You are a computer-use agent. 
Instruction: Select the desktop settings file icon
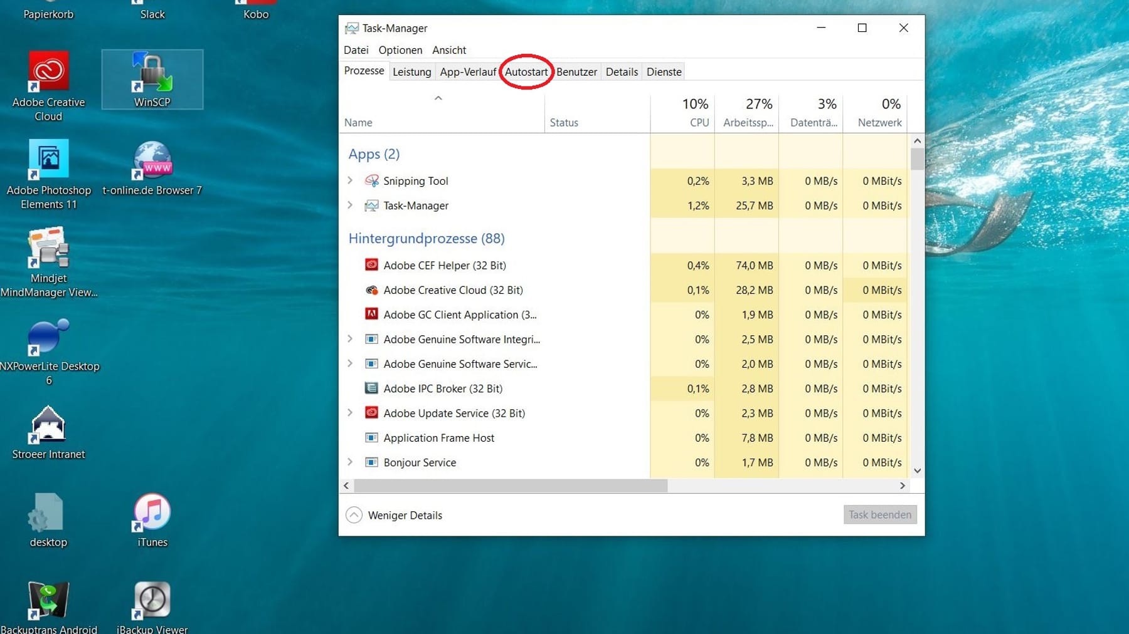tap(48, 520)
